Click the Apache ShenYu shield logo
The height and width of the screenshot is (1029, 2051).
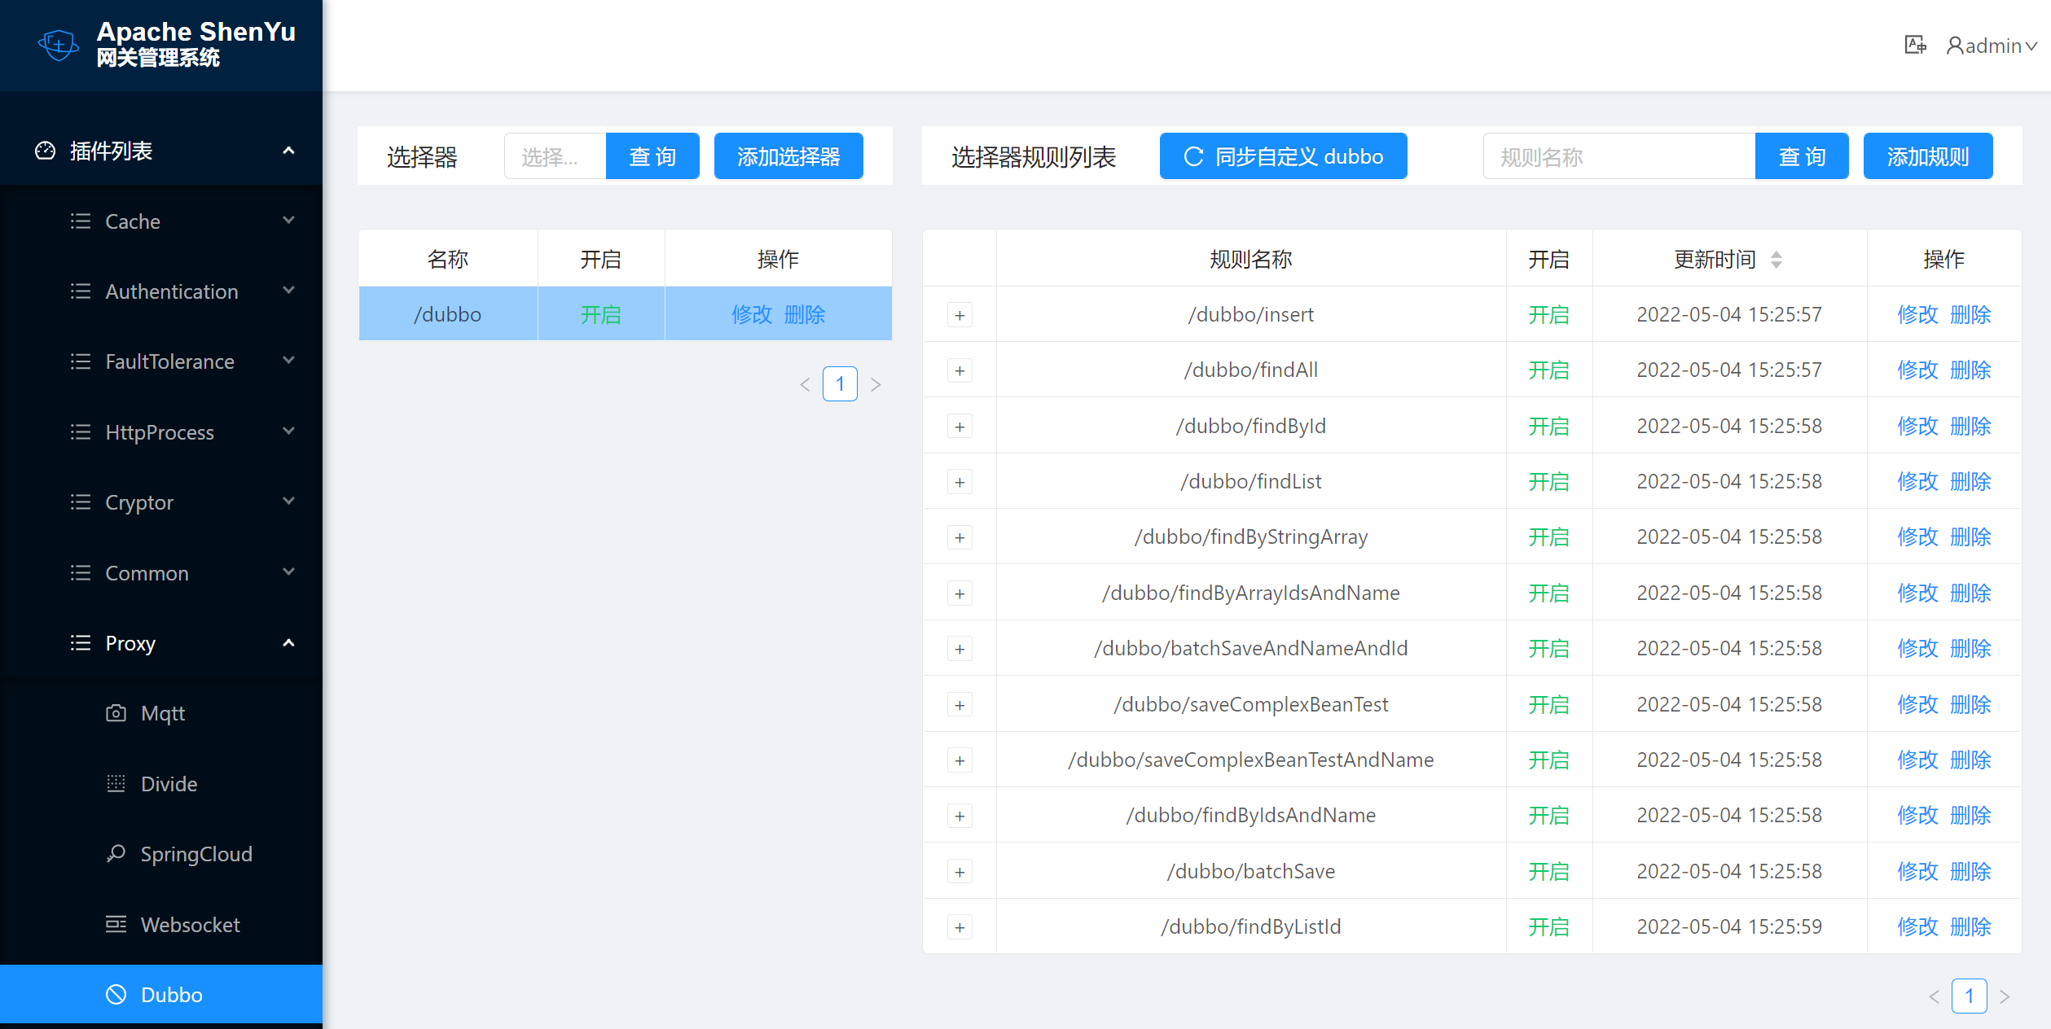click(x=58, y=45)
